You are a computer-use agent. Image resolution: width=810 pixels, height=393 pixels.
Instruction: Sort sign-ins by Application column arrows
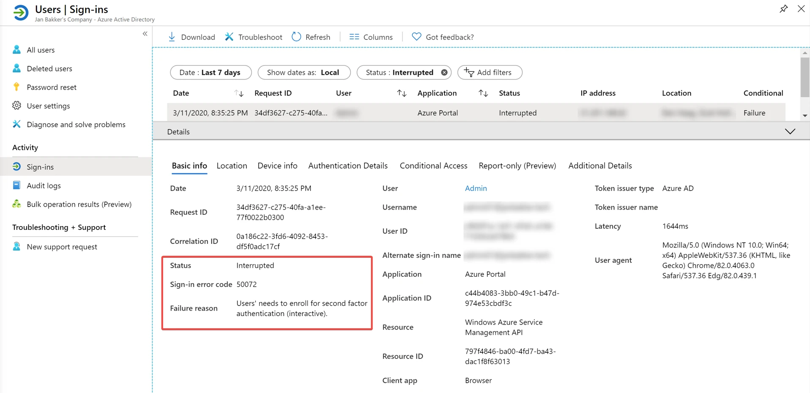click(483, 93)
